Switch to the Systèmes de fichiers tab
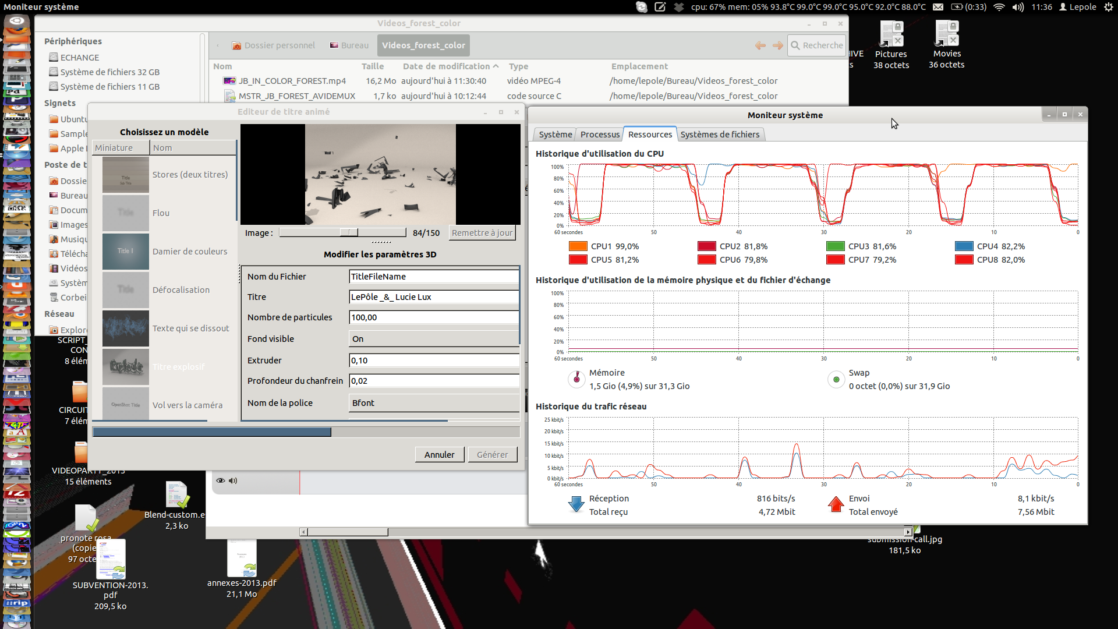Viewport: 1118px width, 629px height. tap(720, 135)
